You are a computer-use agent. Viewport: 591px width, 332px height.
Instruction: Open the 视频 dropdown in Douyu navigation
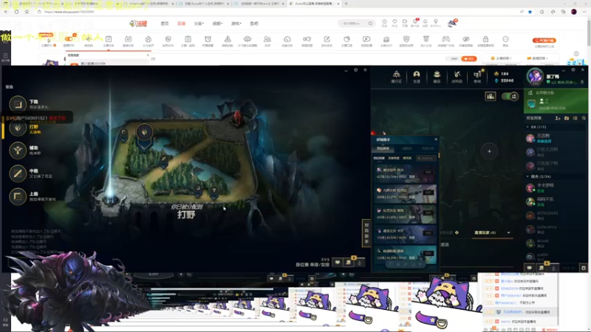(x=217, y=24)
